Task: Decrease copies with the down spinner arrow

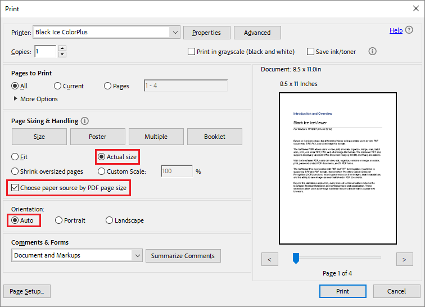Action: tap(62, 55)
